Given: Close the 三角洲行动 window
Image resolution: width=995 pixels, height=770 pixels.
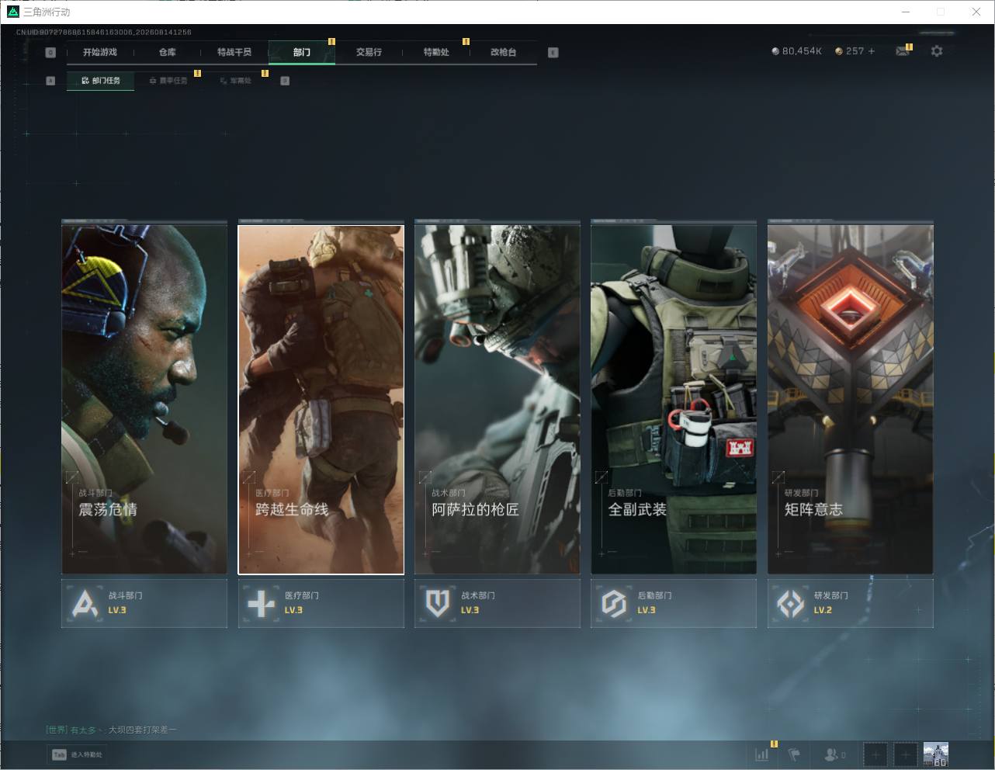Looking at the screenshot, I should [976, 12].
